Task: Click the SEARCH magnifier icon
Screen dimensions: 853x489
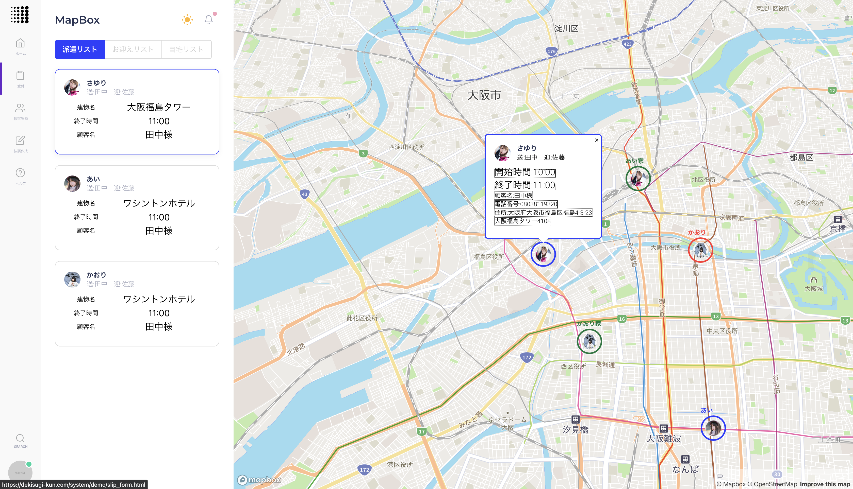Action: (20, 438)
